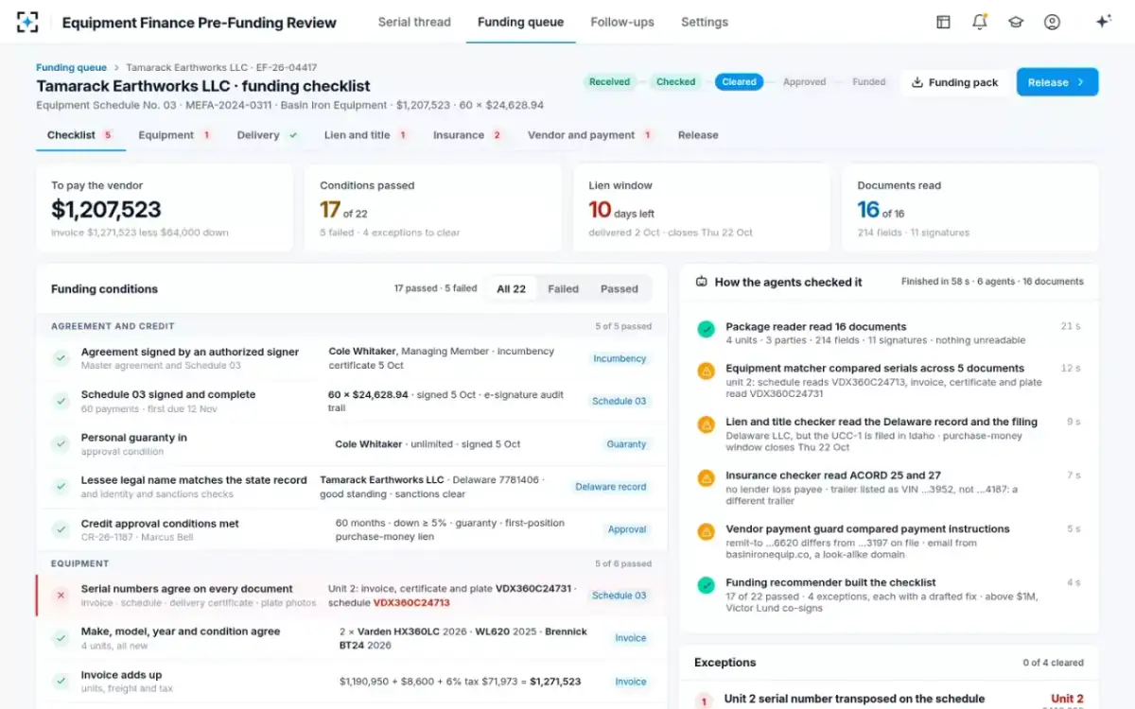Screen dimensions: 1135x709
Task: Click passed check icon for Schedule 03 signed row
Action: tap(61, 401)
